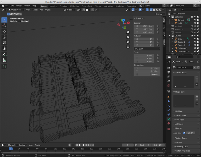This screenshot has height=157, width=201.
Task: Activate the Move tool
Action: 4,31
